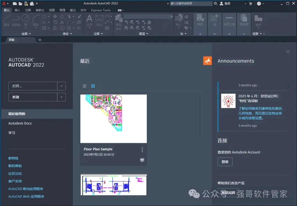Click the Group (组) panel icon
The height and width of the screenshot is (206, 297).
(x=215, y=20)
